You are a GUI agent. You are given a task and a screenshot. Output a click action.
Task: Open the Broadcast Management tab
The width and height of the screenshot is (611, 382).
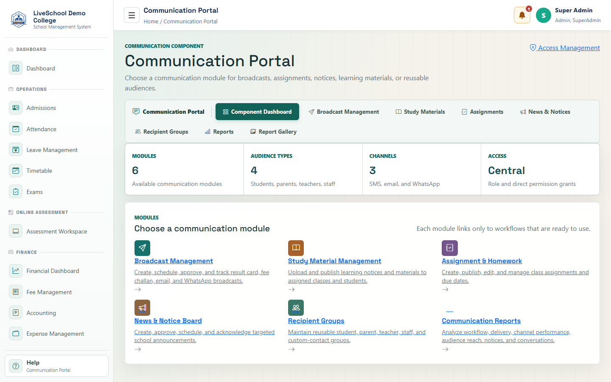pyautogui.click(x=344, y=112)
